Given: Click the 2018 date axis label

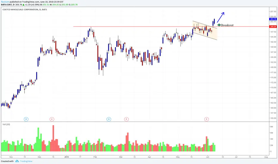Looking at the screenshot, I should coord(67,157).
